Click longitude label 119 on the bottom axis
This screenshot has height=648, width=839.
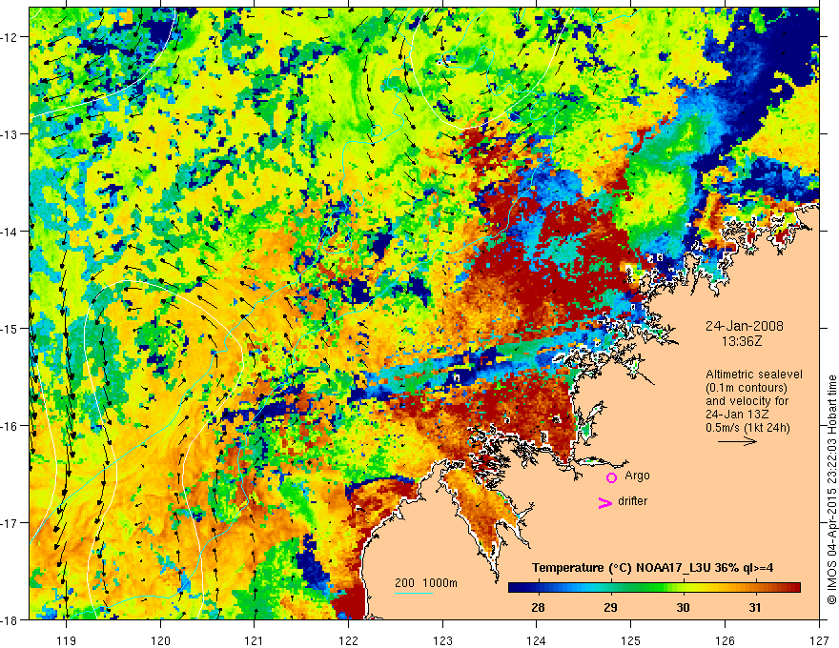(x=66, y=640)
